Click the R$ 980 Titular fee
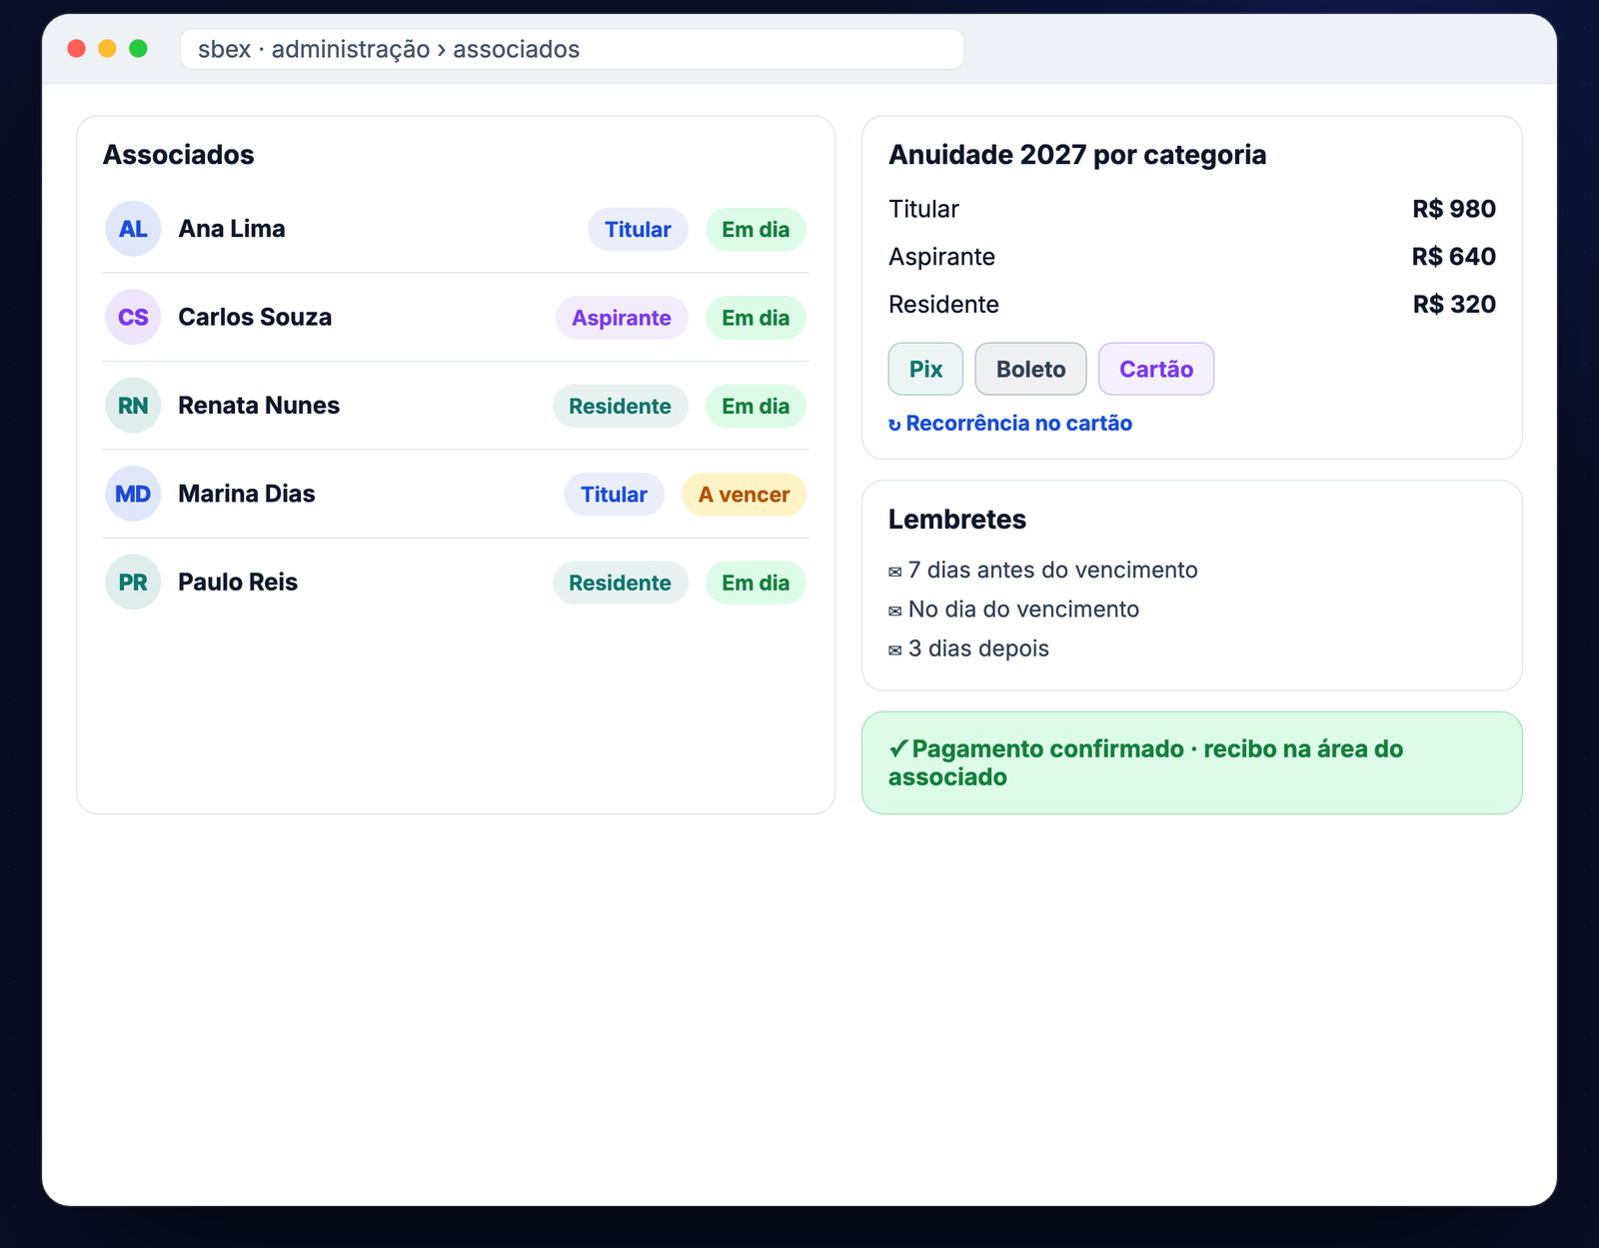 coord(1454,209)
